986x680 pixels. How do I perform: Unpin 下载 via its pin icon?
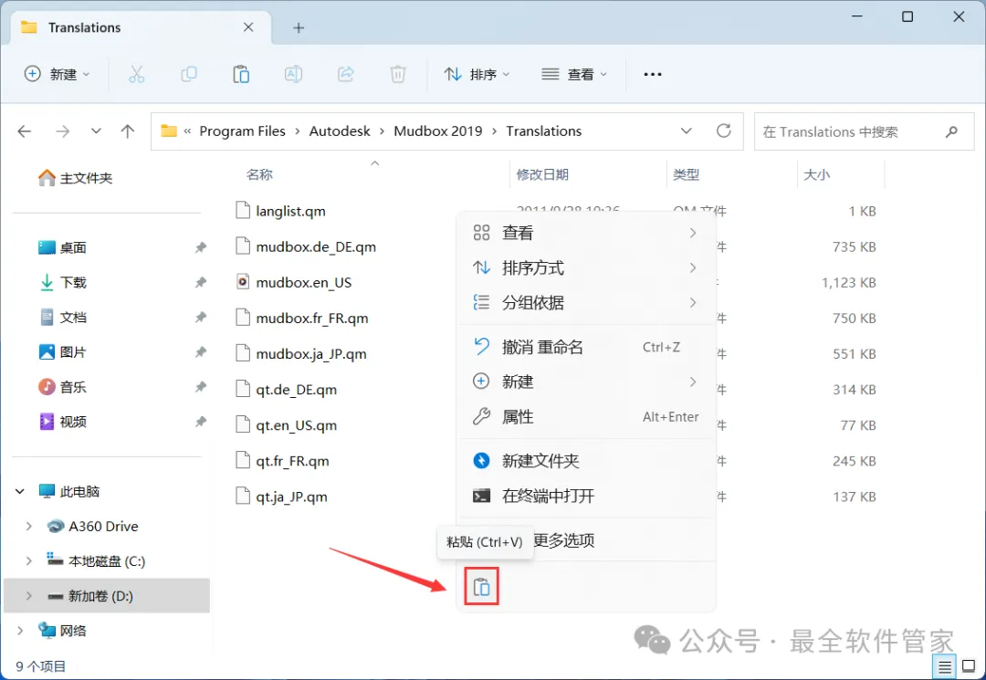[201, 282]
